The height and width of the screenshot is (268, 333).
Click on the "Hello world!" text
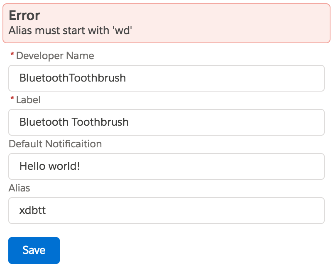click(49, 166)
